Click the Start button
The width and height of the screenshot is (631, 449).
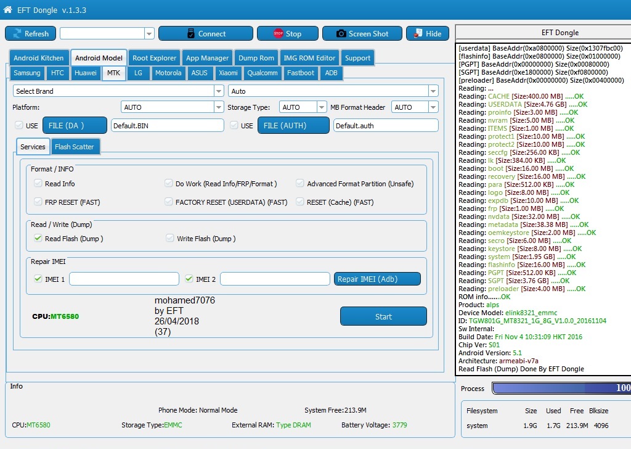[x=383, y=316]
